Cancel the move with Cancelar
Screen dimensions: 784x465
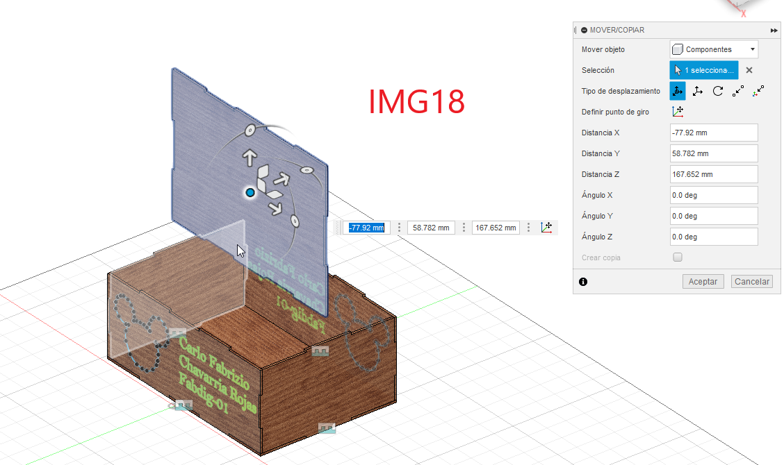pos(751,282)
